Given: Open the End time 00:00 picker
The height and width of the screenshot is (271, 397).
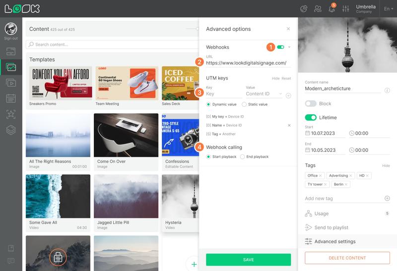Looking at the screenshot, I should [369, 150].
